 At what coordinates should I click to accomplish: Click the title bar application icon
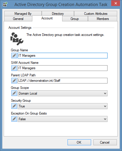[x=5, y=5]
